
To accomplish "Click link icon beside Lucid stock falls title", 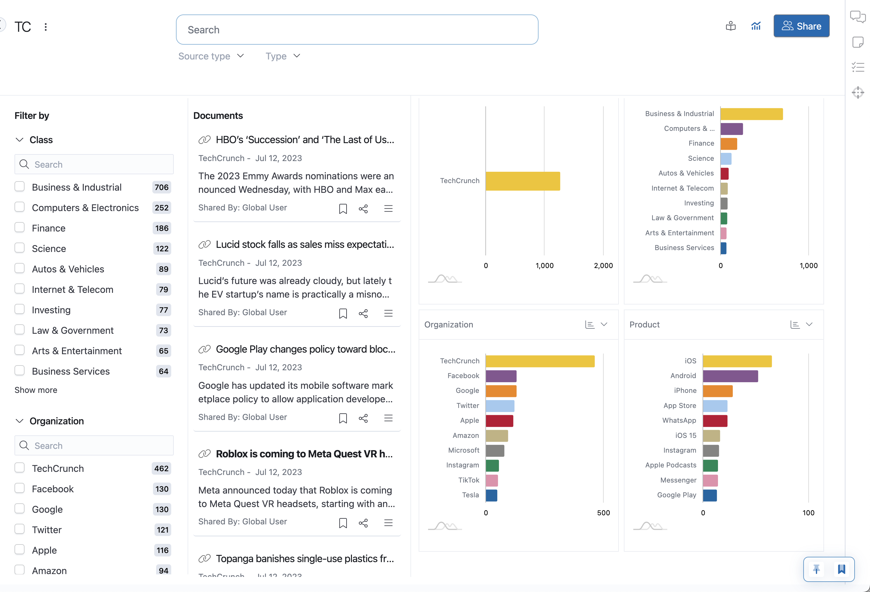I will (204, 244).
